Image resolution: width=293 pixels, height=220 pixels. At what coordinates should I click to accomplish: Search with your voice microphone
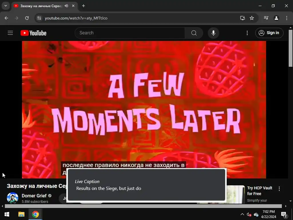(213, 33)
